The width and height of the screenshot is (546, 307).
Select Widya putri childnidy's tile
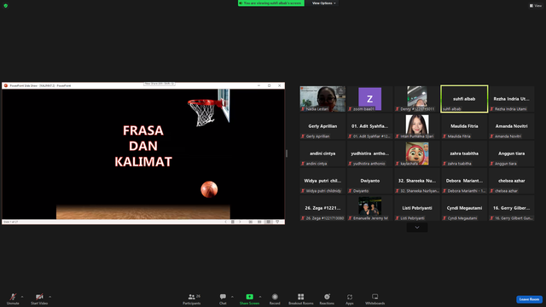pyautogui.click(x=322, y=181)
